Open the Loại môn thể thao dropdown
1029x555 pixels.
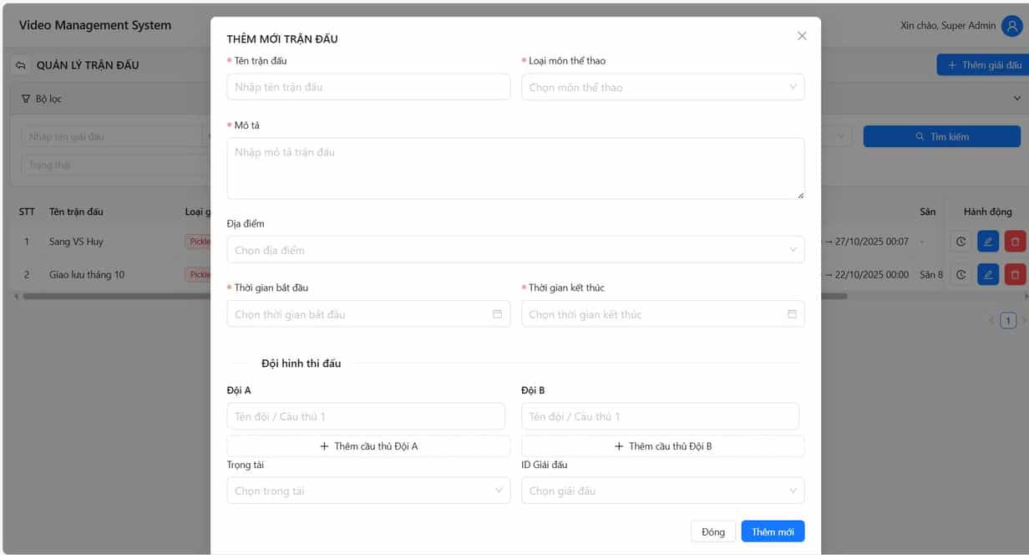coord(662,87)
